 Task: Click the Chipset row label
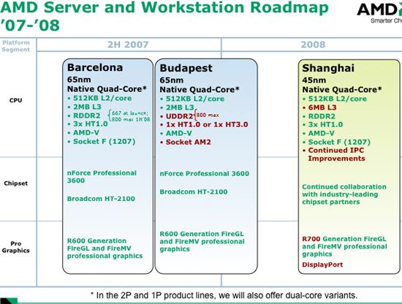(x=15, y=183)
